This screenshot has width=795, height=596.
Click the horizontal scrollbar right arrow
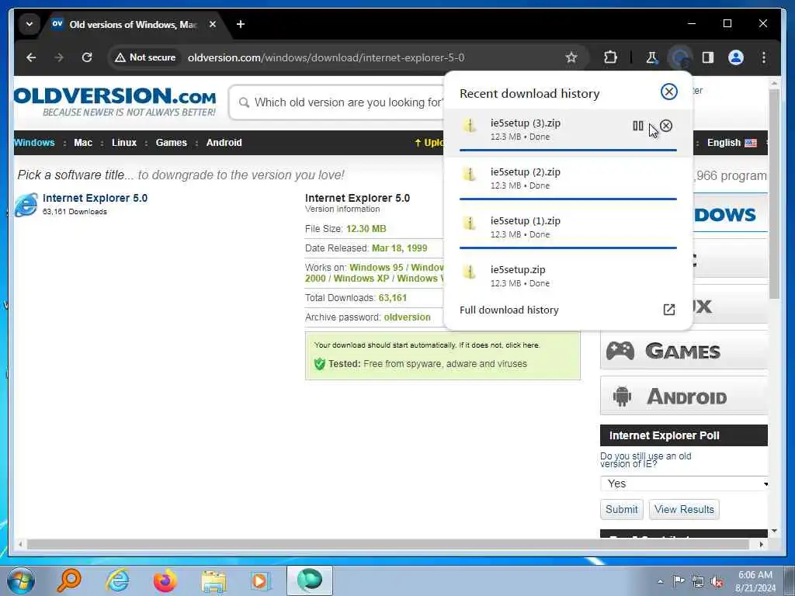pos(761,544)
